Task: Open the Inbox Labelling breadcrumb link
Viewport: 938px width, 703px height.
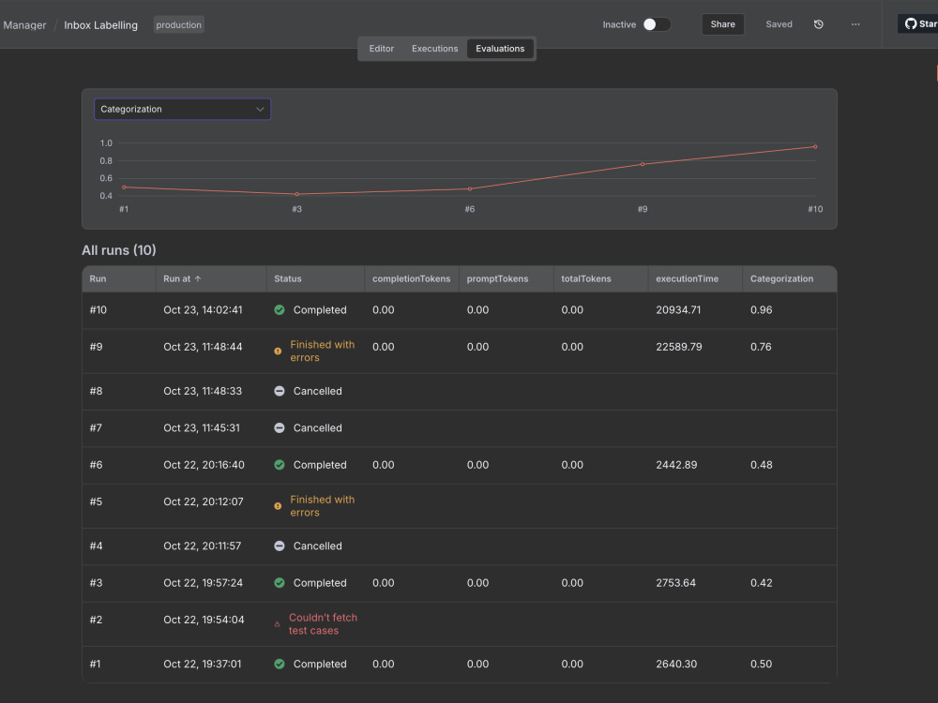Action: click(x=100, y=25)
